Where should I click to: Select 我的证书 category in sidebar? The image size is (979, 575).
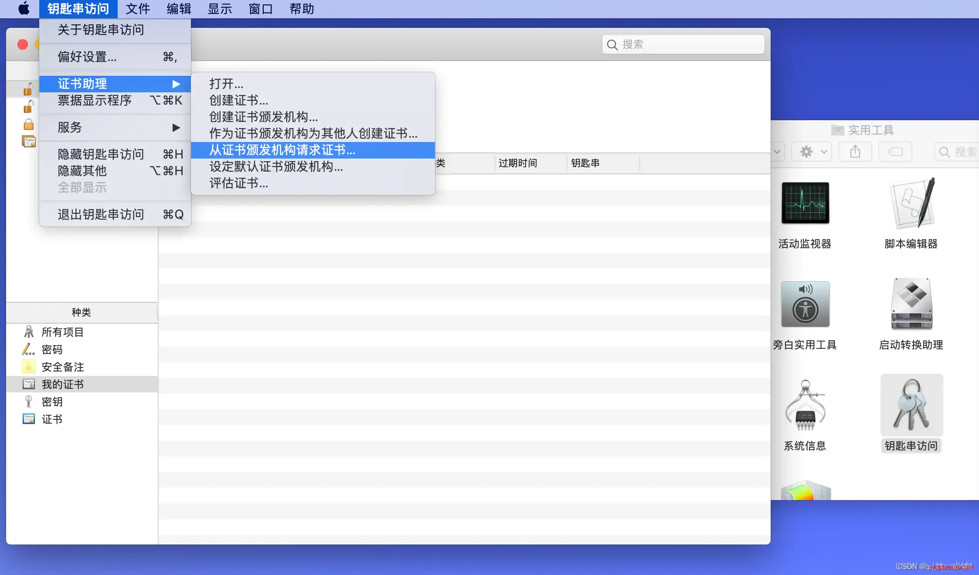click(x=62, y=384)
